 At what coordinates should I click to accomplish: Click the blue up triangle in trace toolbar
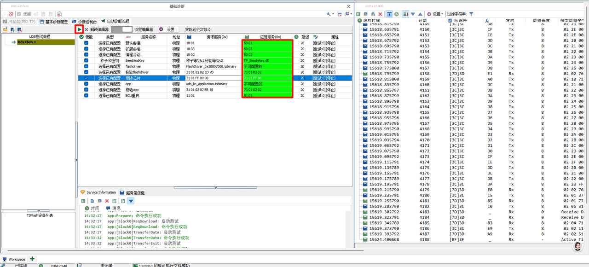(x=420, y=14)
